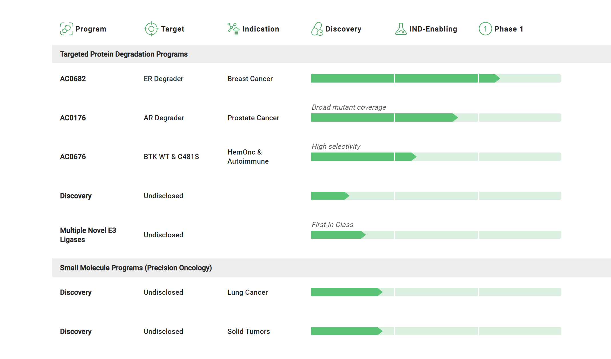The image size is (611, 359).
Task: Click the Phase 1 circled number icon
Action: (485, 29)
